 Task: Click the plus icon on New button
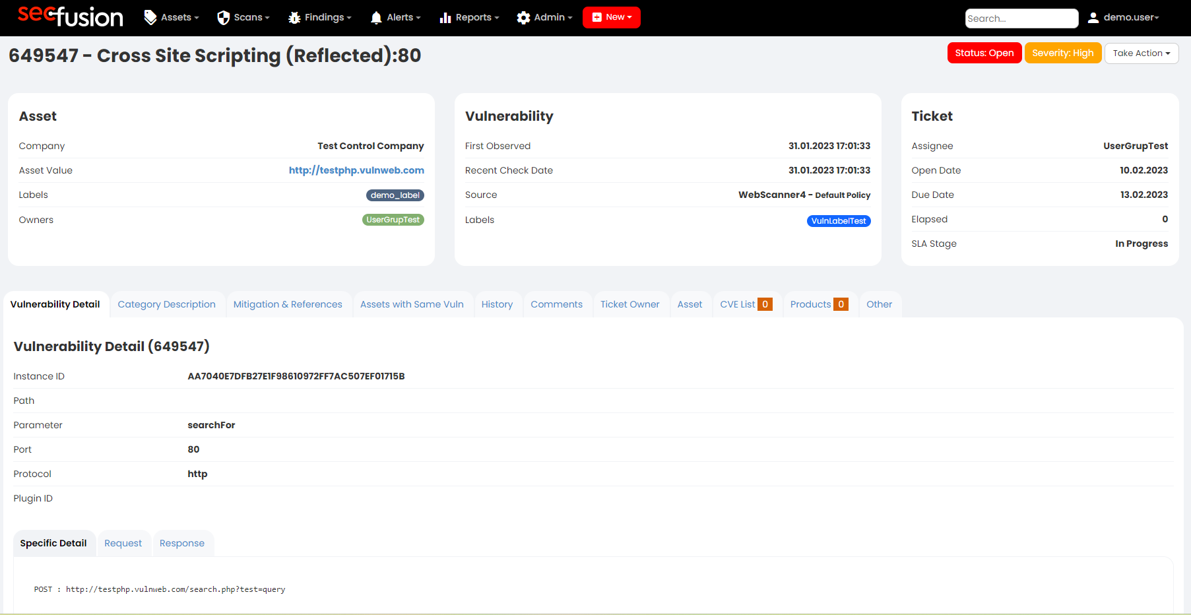596,17
